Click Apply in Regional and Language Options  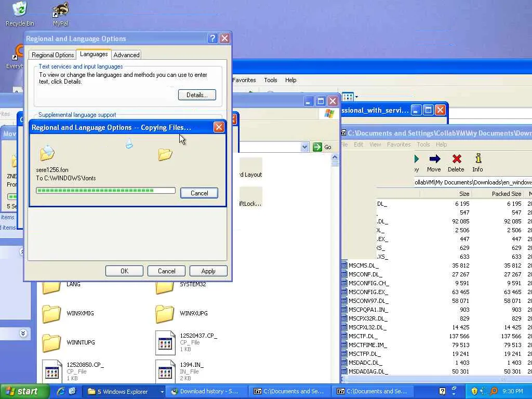pyautogui.click(x=208, y=271)
